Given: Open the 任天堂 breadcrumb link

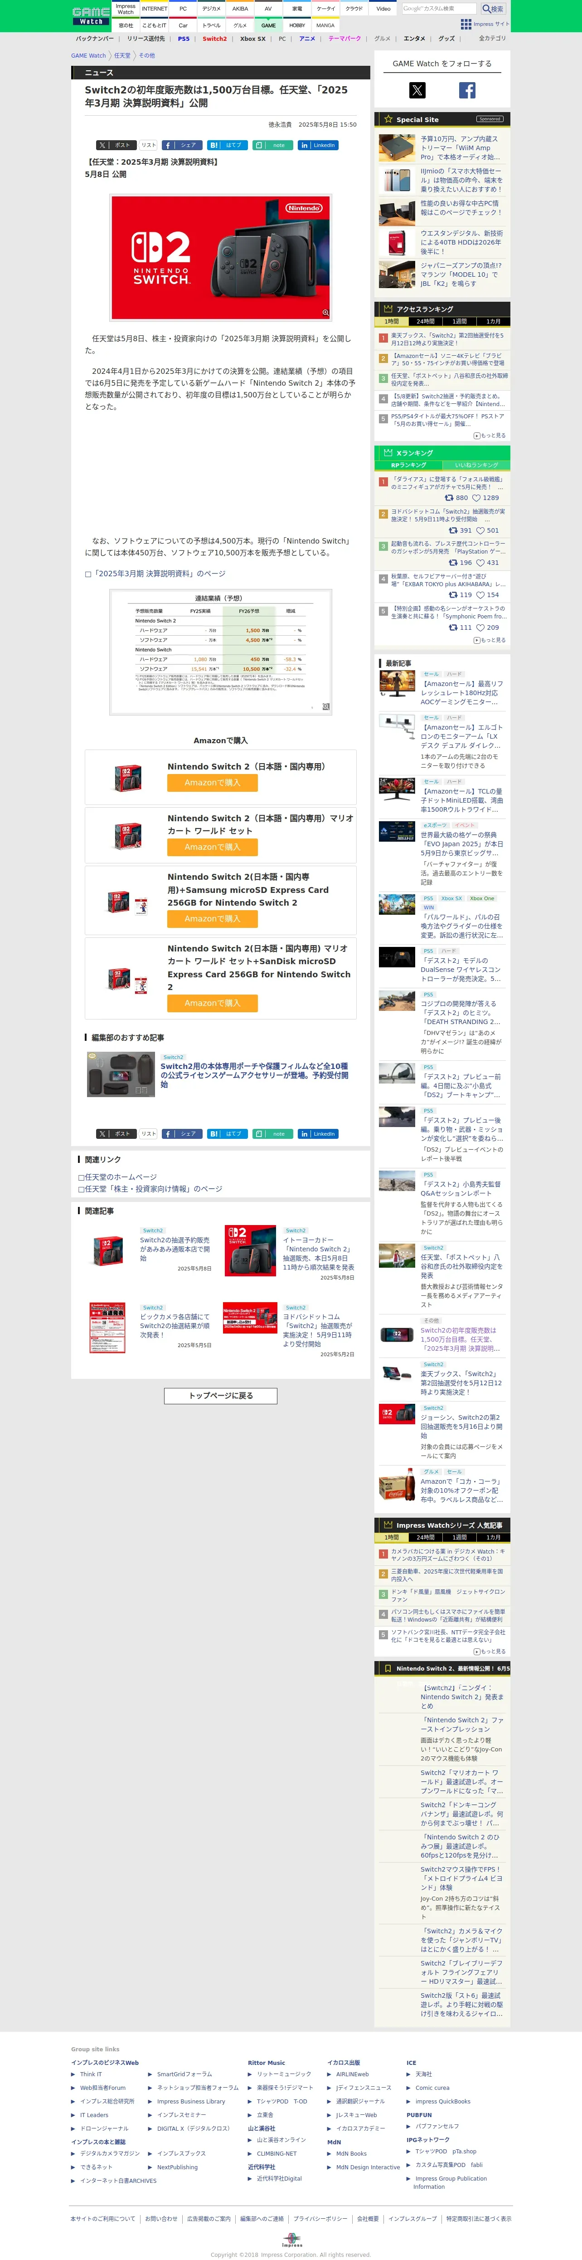Looking at the screenshot, I should click(x=122, y=55).
